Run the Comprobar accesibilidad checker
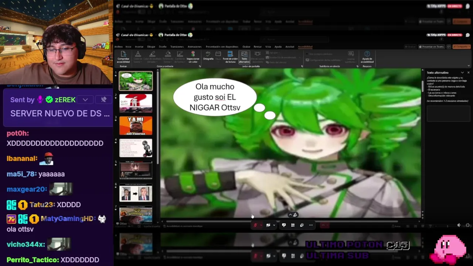Viewport: 473px width, 266px height. click(x=123, y=57)
